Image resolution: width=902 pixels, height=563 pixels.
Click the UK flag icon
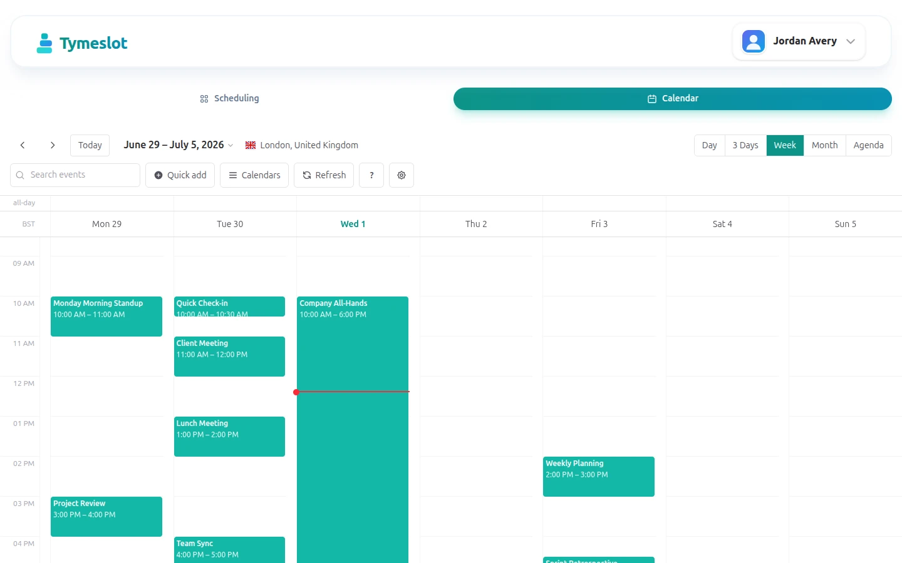click(251, 145)
